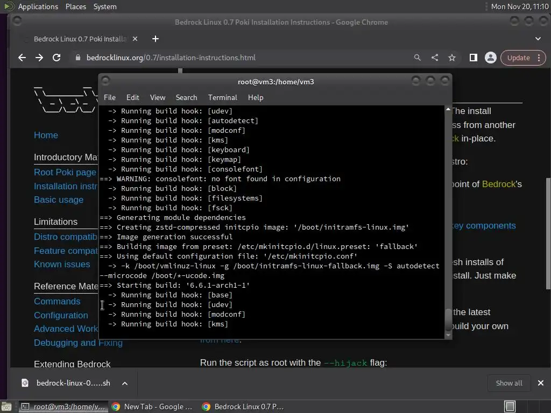Open Feature compatibility link

pyautogui.click(x=66, y=251)
